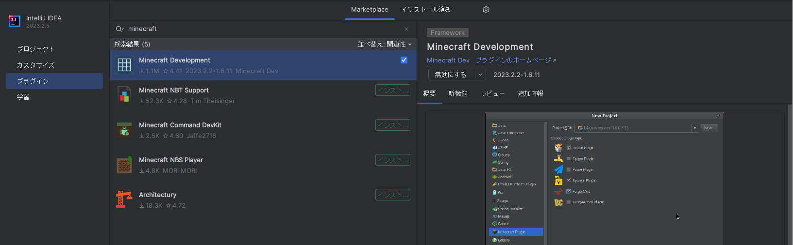Image resolution: width=793 pixels, height=245 pixels.
Task: Click the Framework tag
Action: (x=448, y=33)
